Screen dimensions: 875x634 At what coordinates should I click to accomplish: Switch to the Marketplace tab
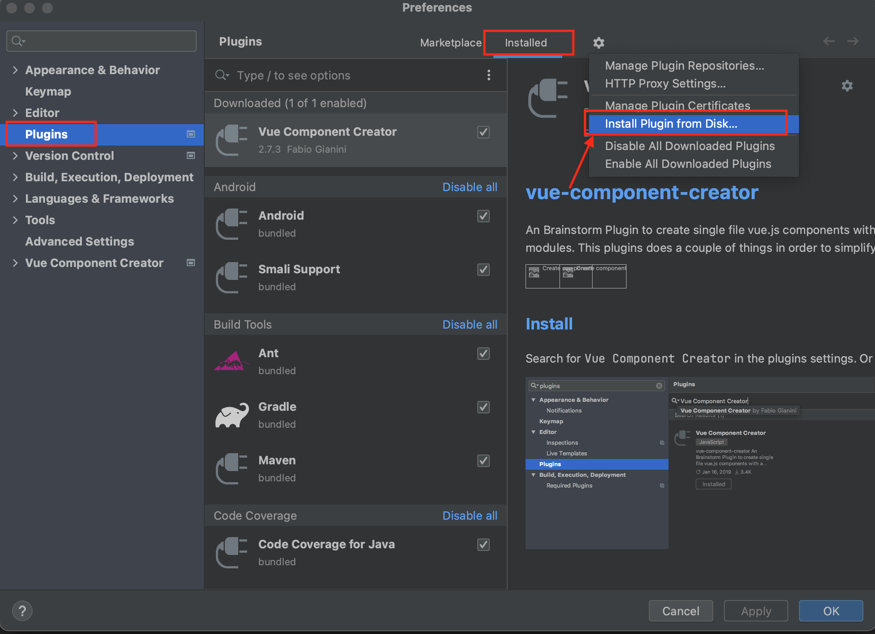point(450,42)
